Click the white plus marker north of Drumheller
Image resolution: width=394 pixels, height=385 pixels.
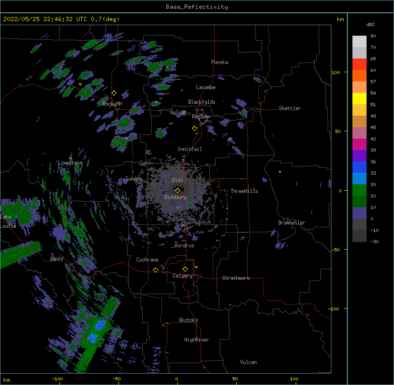(x=280, y=171)
